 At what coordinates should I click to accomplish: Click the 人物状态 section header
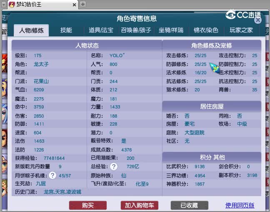pos(87,45)
